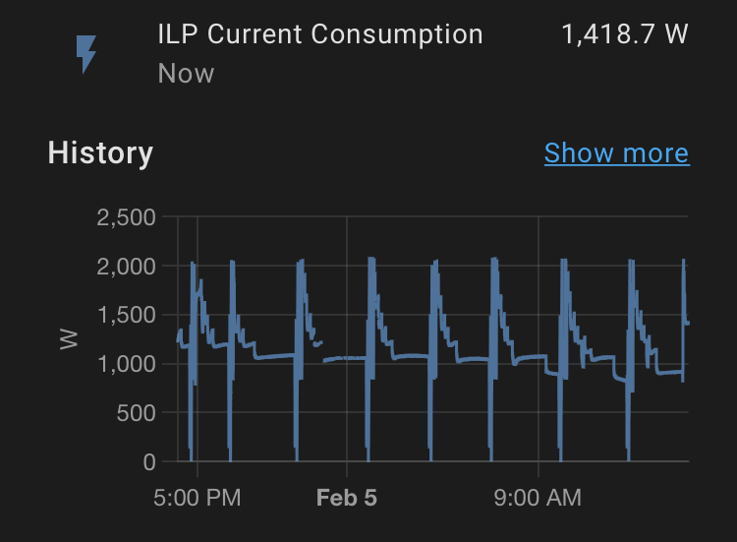The image size is (737, 542).
Task: Open the Show more history link
Action: pyautogui.click(x=616, y=153)
